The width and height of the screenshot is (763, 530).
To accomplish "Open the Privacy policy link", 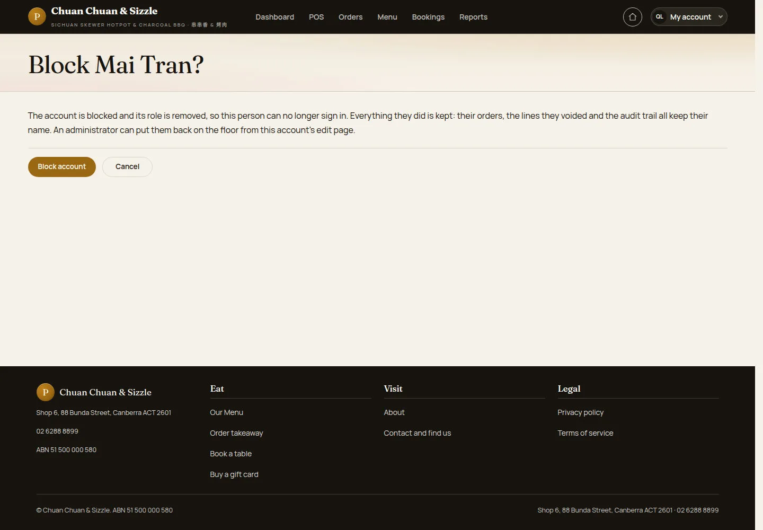I will 580,412.
